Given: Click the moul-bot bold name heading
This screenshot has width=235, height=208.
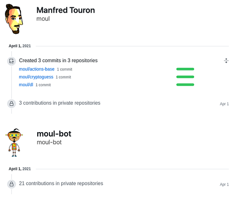Looking at the screenshot, I should [54, 134].
